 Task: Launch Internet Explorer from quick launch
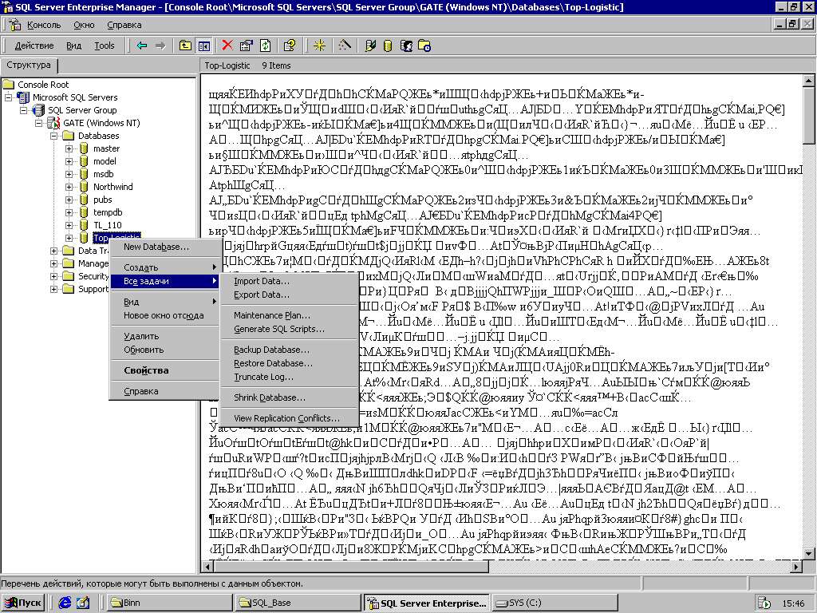[65, 603]
